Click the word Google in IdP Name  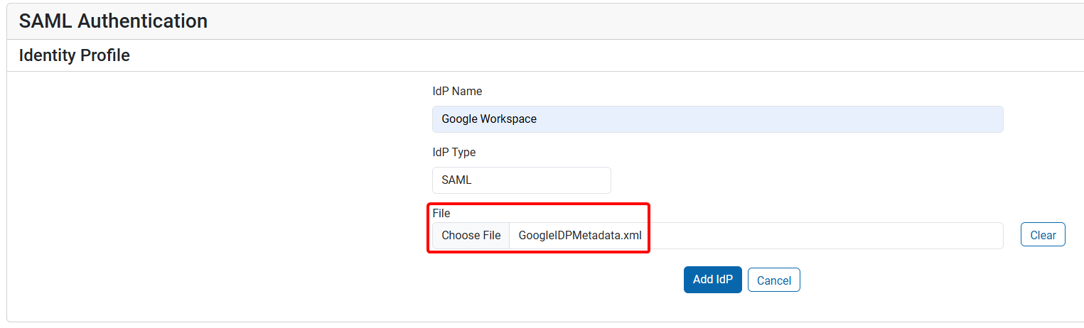click(x=459, y=119)
